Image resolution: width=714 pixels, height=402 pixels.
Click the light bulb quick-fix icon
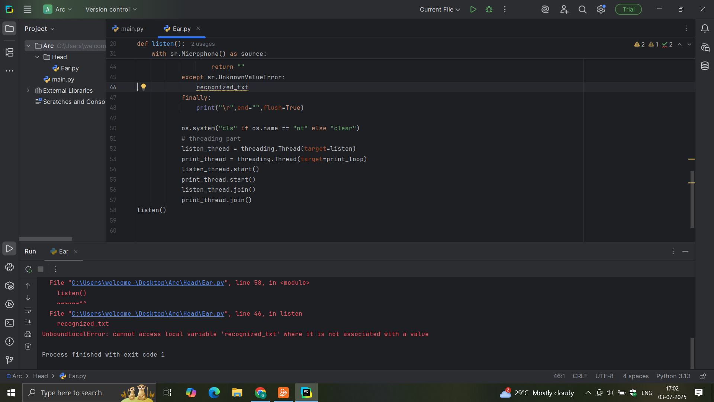tap(144, 87)
